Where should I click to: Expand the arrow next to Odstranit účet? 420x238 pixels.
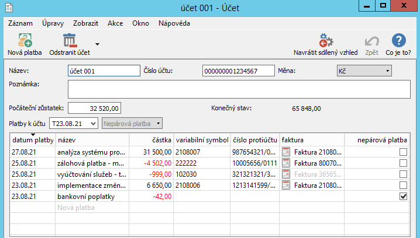[x=97, y=44]
